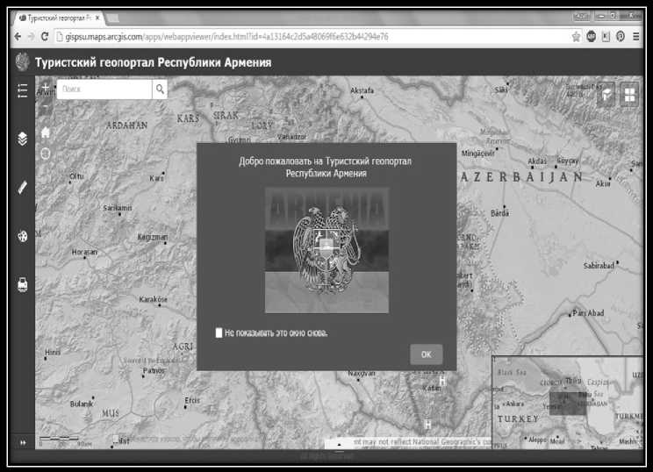Close the Туристский геопортал browser tab

tap(97, 18)
